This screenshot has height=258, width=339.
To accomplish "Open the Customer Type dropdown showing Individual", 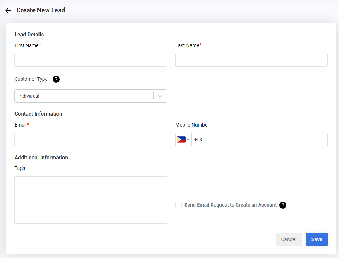I will tap(85, 96).
